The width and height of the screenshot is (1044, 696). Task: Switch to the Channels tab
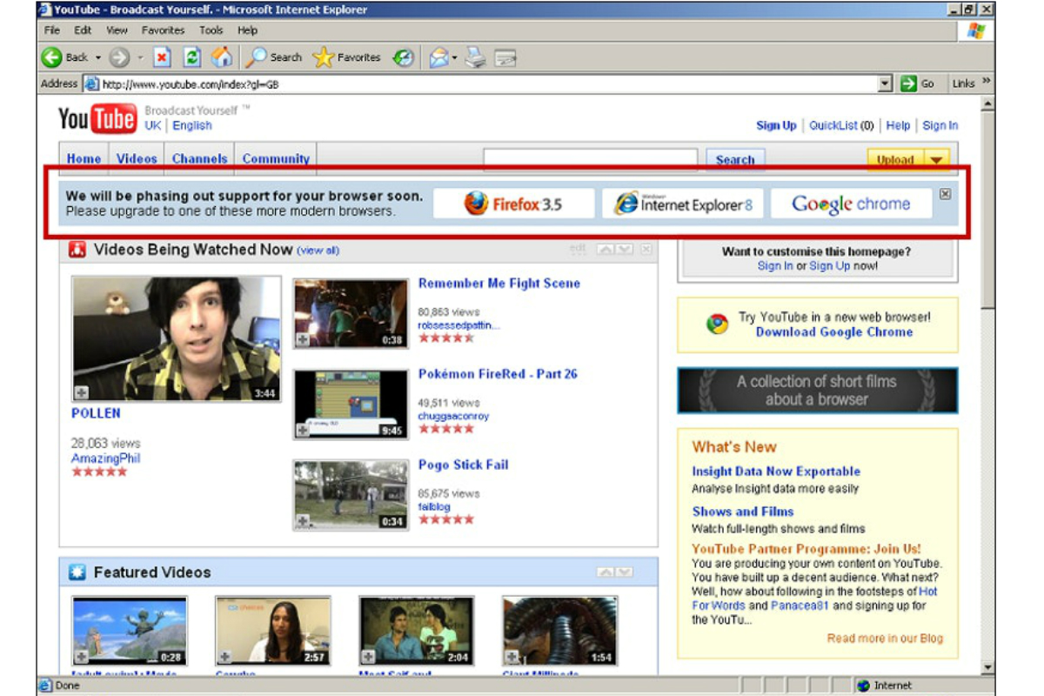click(199, 158)
